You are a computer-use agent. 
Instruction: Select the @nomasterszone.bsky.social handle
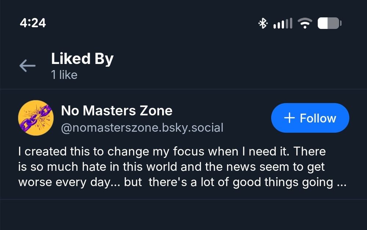pyautogui.click(x=142, y=128)
